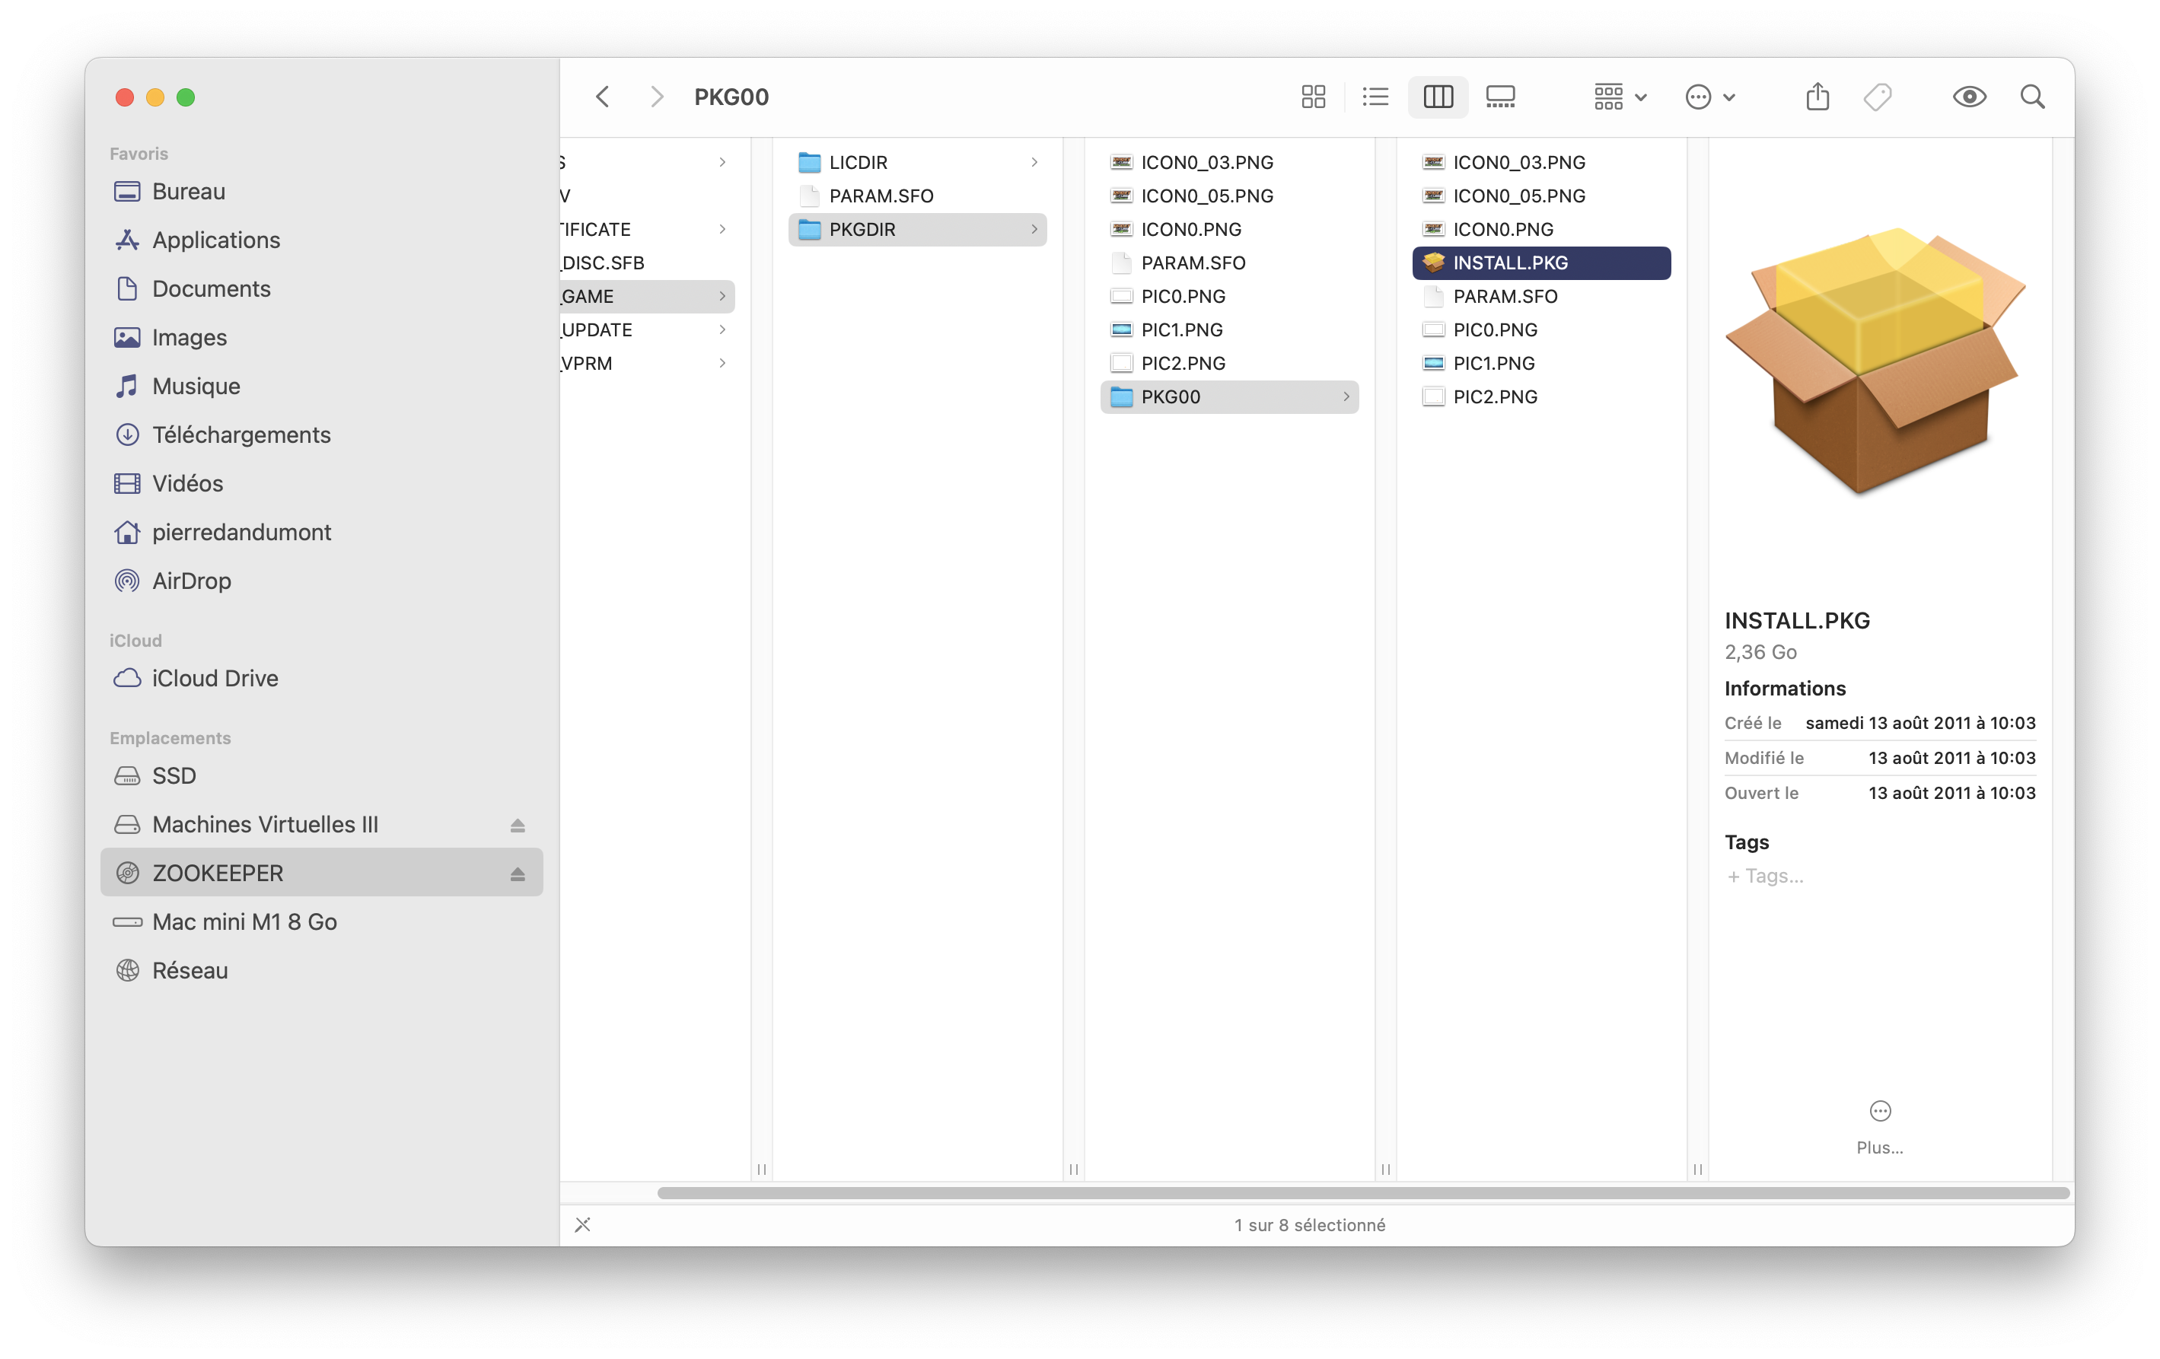Switch to column view

1438,97
